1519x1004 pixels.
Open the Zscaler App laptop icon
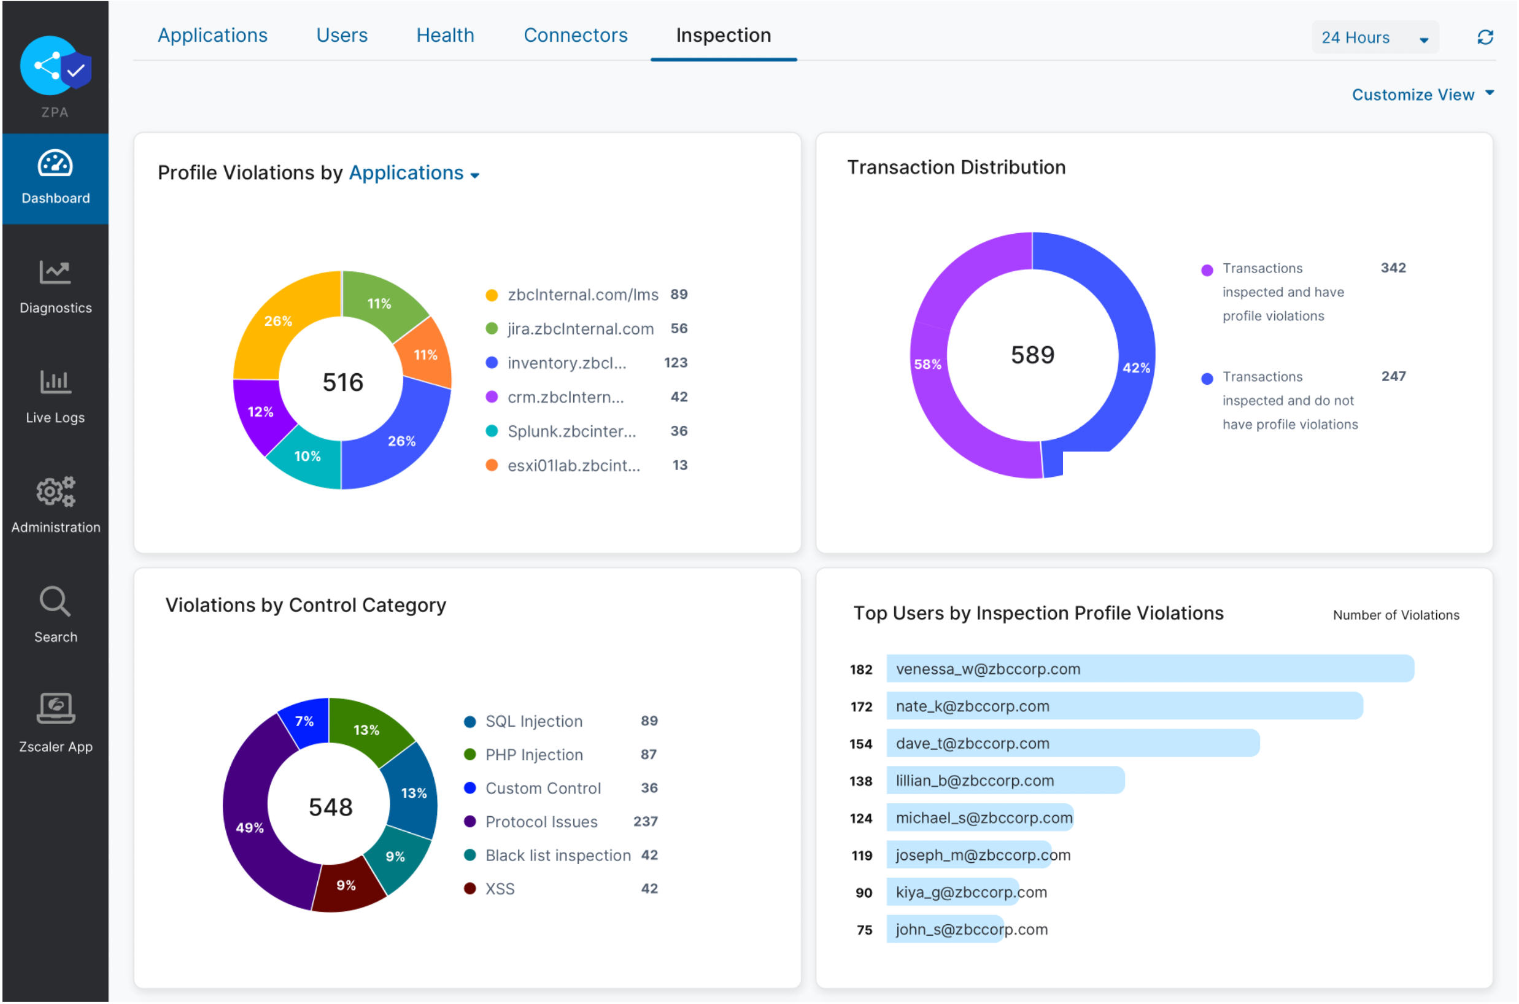coord(55,709)
